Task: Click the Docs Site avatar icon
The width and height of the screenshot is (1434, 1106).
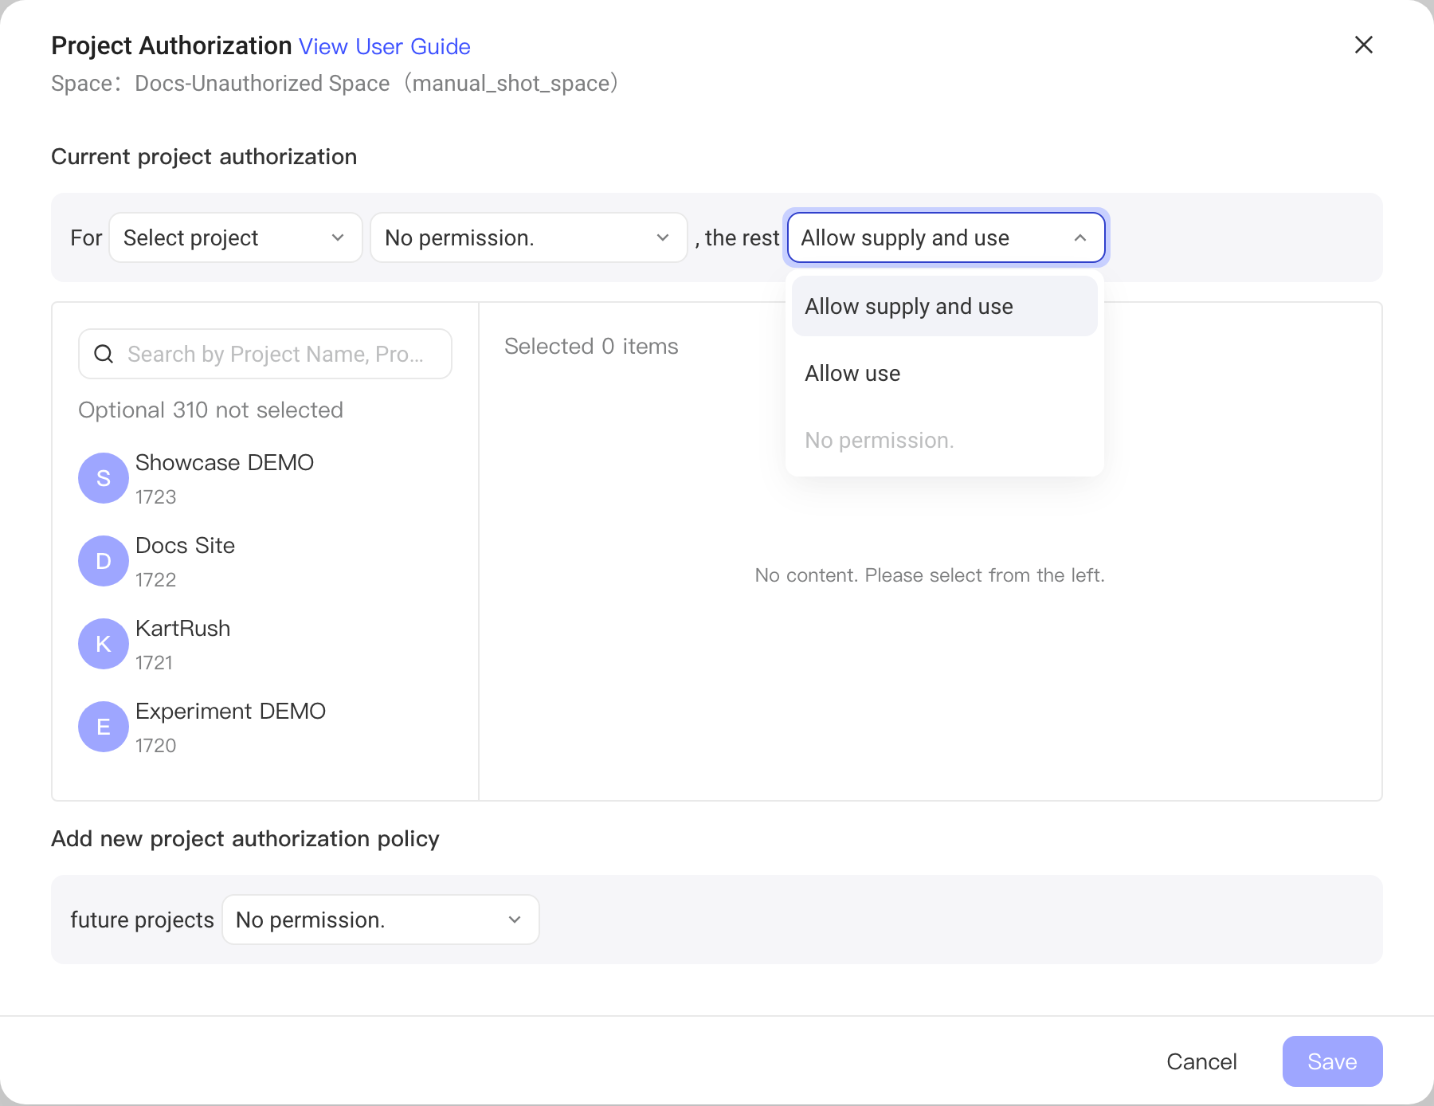Action: tap(104, 561)
